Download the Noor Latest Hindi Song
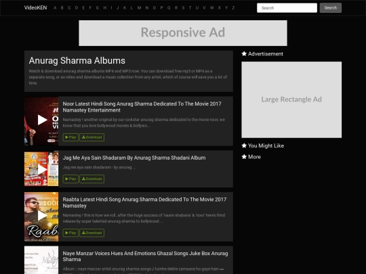366x274 pixels. point(91,137)
